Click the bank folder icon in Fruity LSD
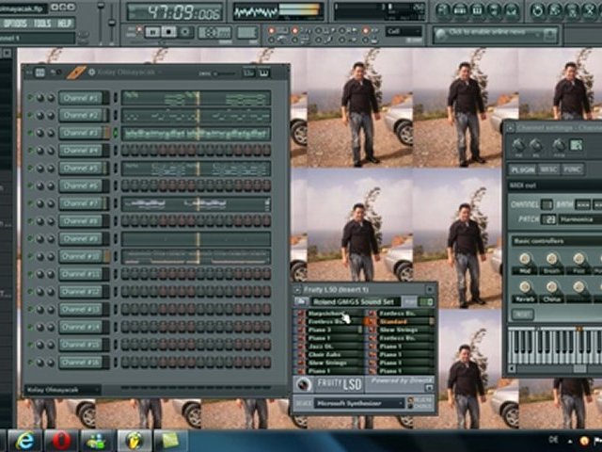Image resolution: width=602 pixels, height=452 pixels. (x=301, y=301)
